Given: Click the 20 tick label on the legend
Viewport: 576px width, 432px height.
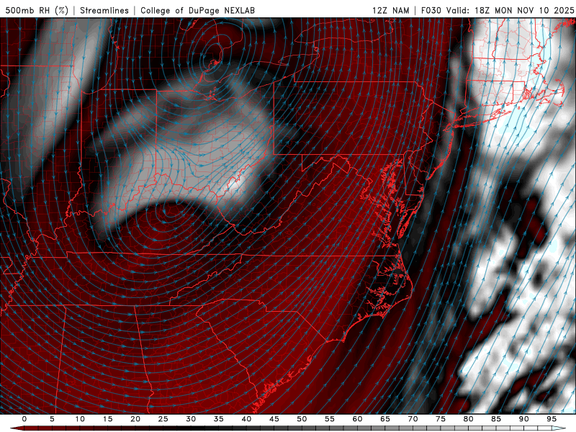Looking at the screenshot, I should coord(135,419).
